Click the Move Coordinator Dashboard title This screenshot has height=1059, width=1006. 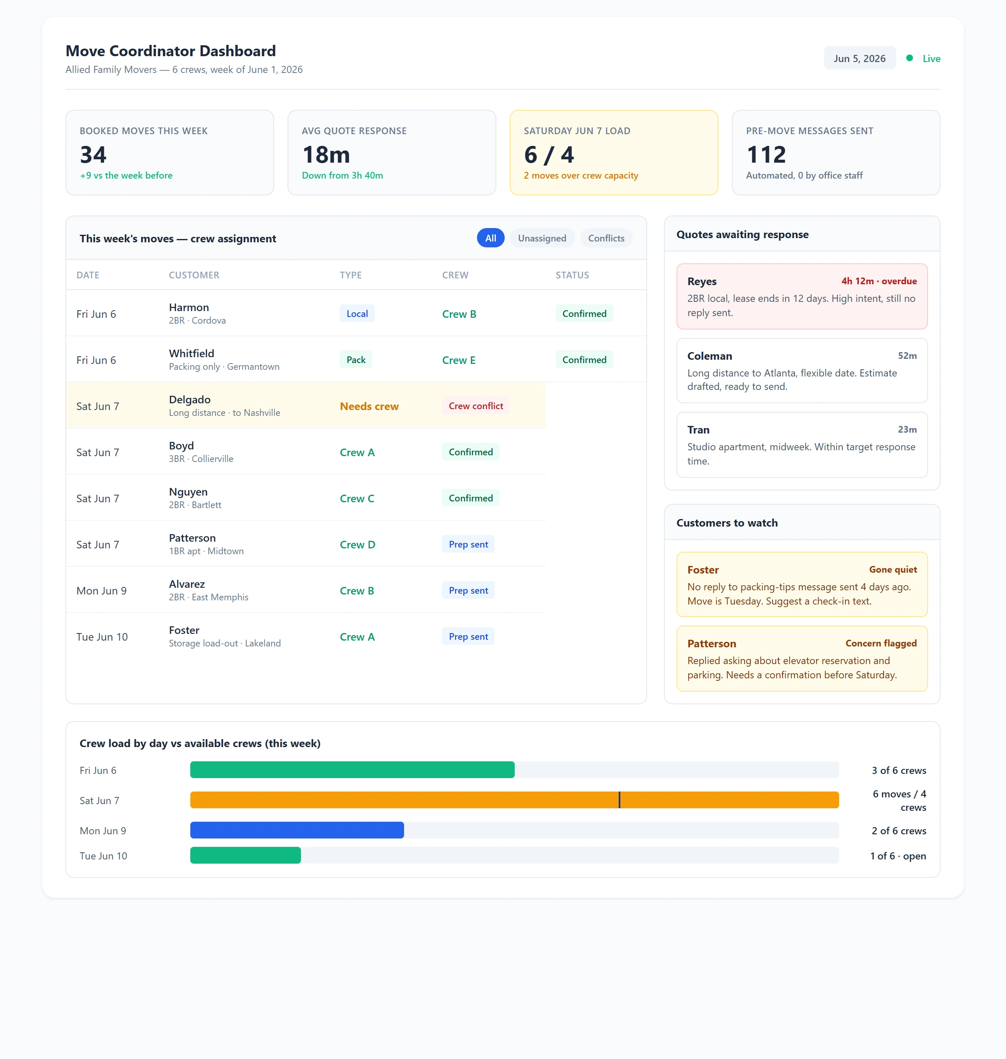[x=171, y=51]
